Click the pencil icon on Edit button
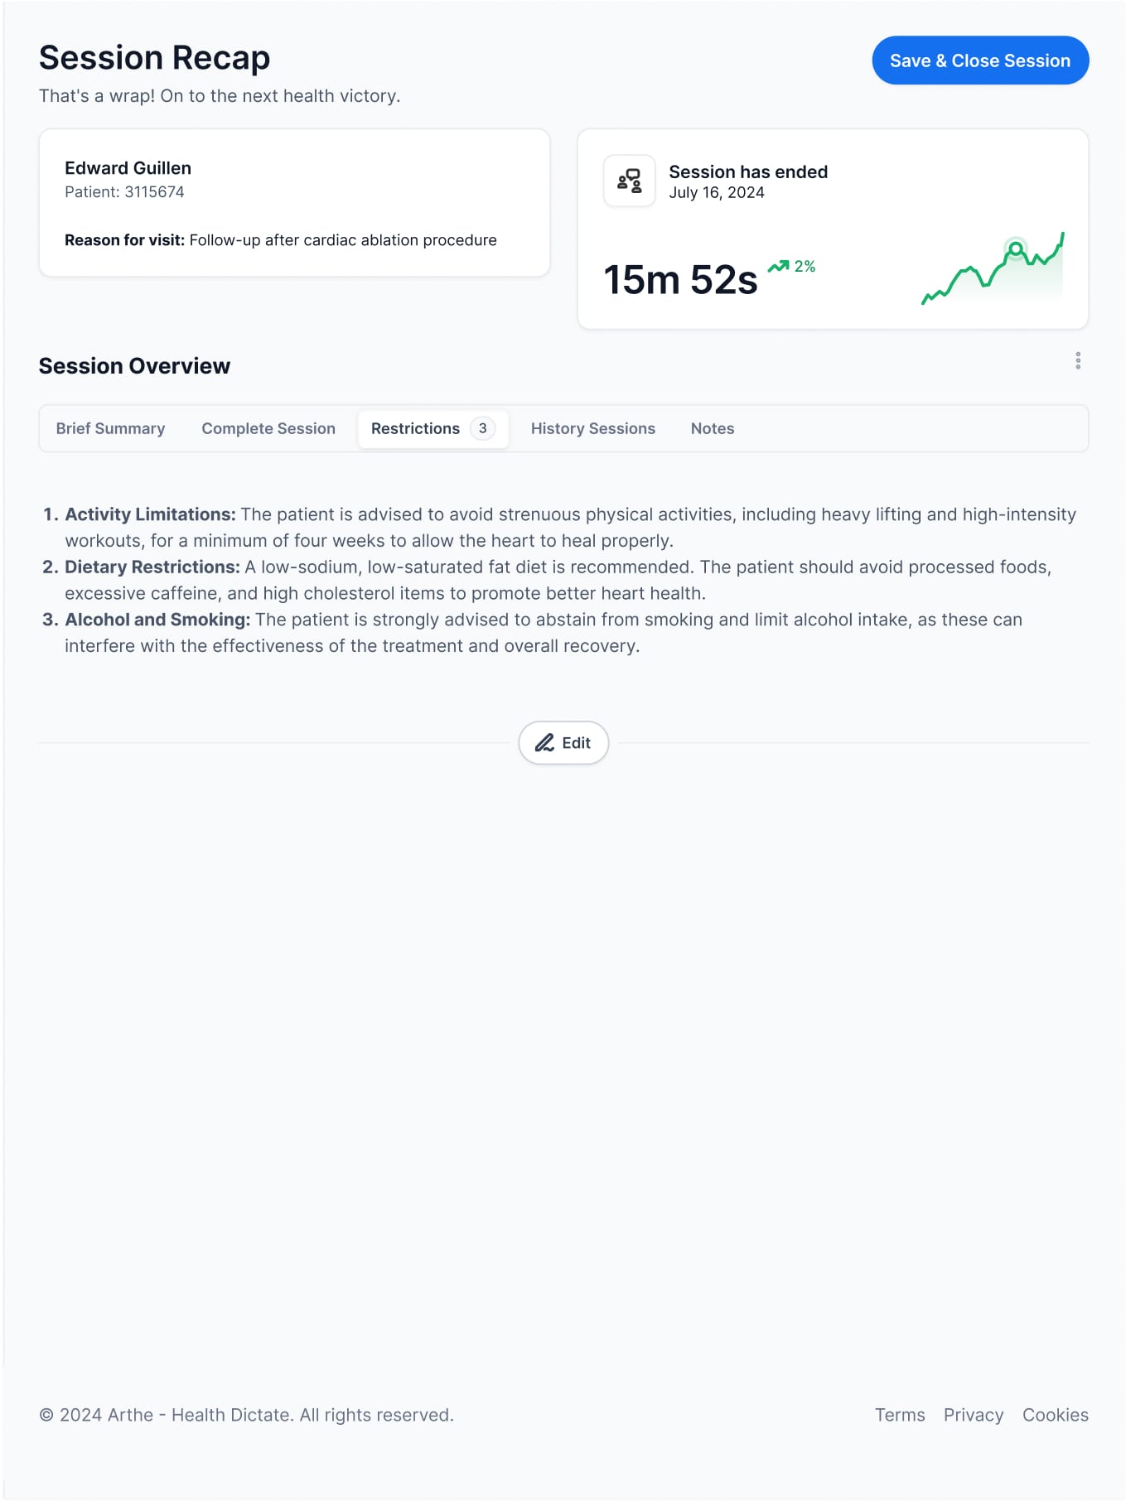 [x=544, y=743]
